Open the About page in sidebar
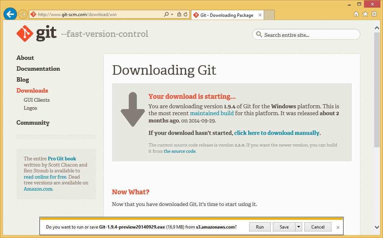383x238 pixels. tap(25, 58)
